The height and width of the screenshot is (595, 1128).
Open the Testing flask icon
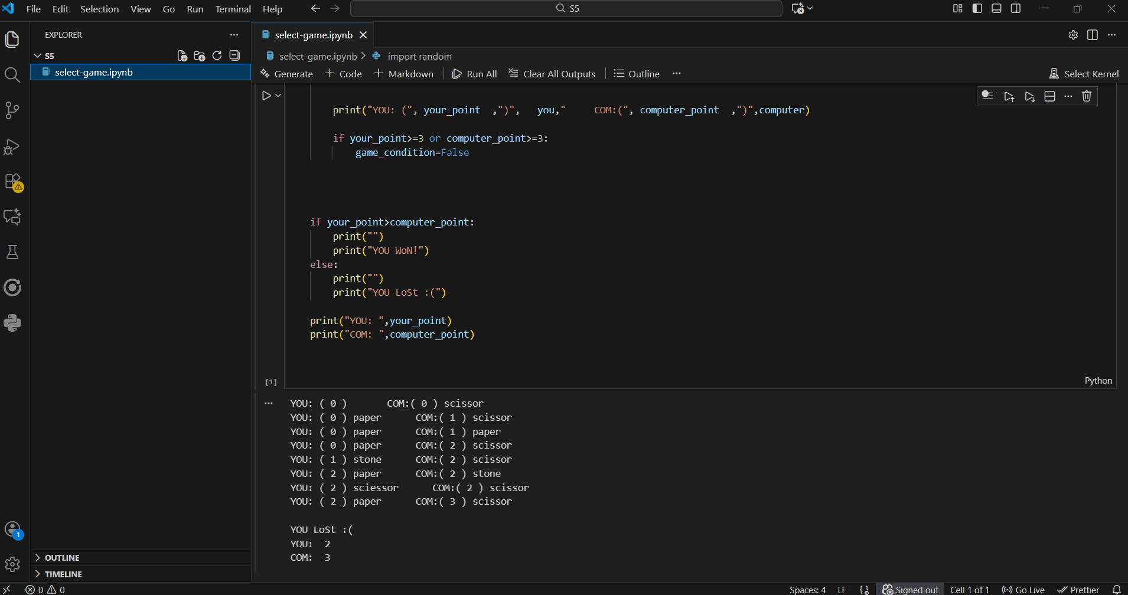pyautogui.click(x=12, y=253)
